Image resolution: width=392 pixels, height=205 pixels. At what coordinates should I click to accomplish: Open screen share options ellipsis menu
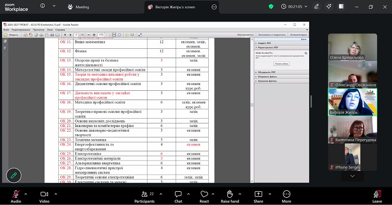click(214, 7)
